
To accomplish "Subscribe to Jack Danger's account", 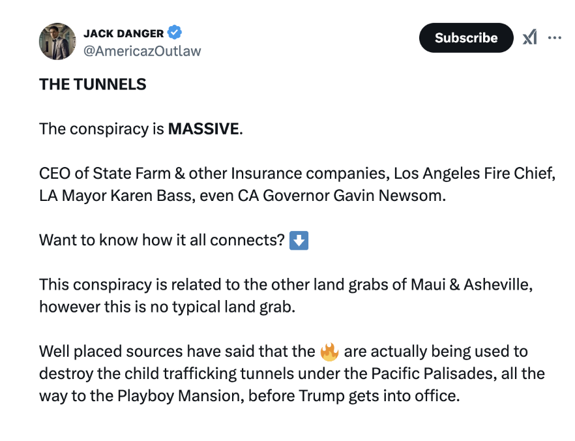I will [x=466, y=38].
